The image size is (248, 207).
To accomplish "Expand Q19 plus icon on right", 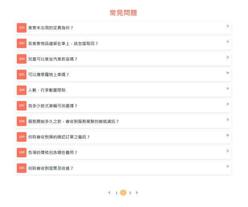I will click(x=228, y=135).
